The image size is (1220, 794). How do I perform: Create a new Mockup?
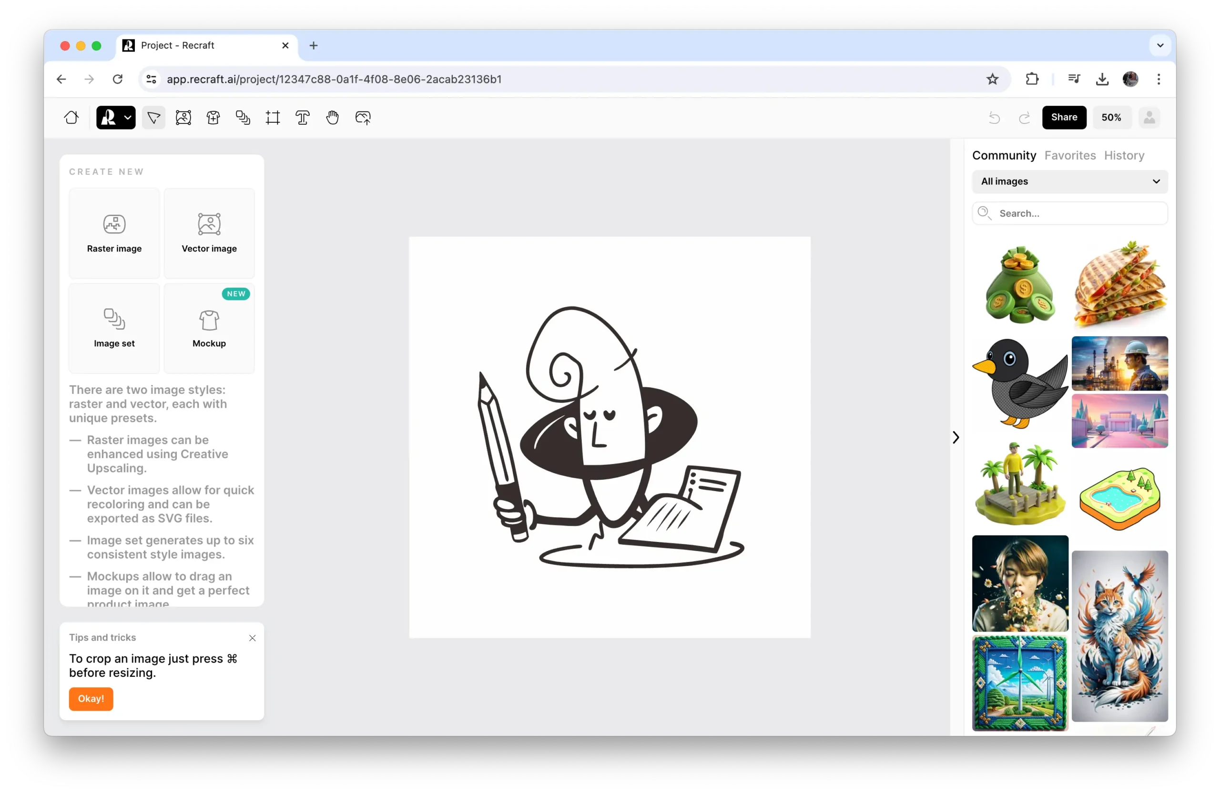click(x=209, y=328)
